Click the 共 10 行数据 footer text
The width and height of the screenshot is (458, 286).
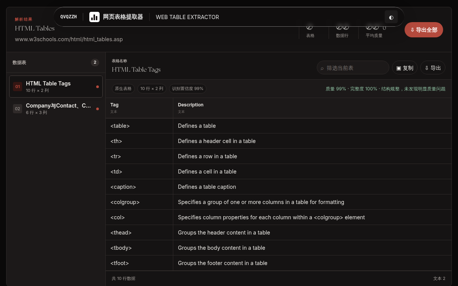(x=123, y=278)
